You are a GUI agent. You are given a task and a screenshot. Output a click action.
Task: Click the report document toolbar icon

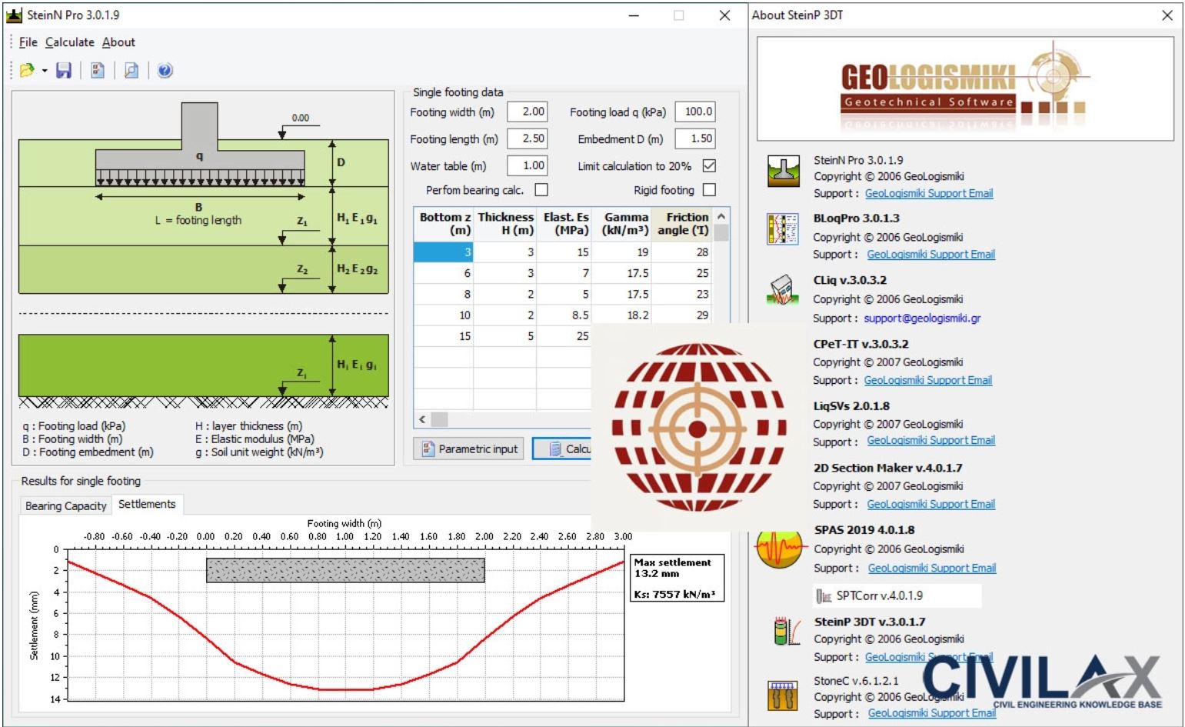98,70
